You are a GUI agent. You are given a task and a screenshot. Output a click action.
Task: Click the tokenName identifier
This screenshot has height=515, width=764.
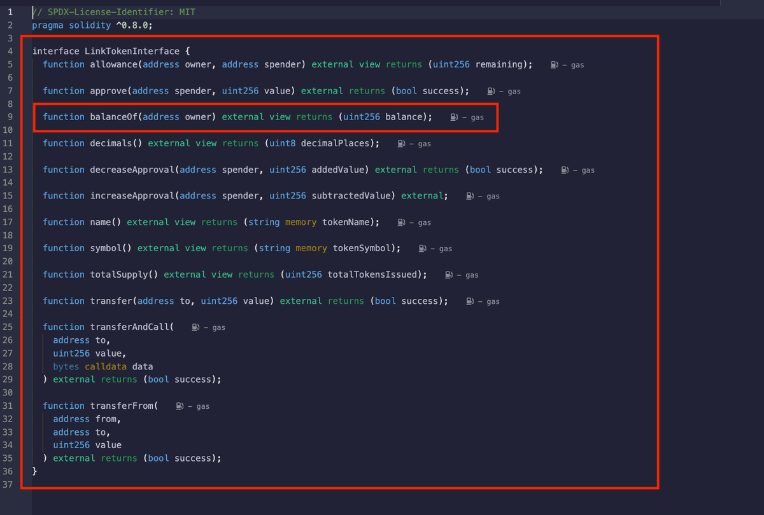click(x=346, y=222)
